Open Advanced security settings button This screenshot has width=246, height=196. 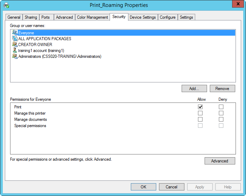[220, 161]
